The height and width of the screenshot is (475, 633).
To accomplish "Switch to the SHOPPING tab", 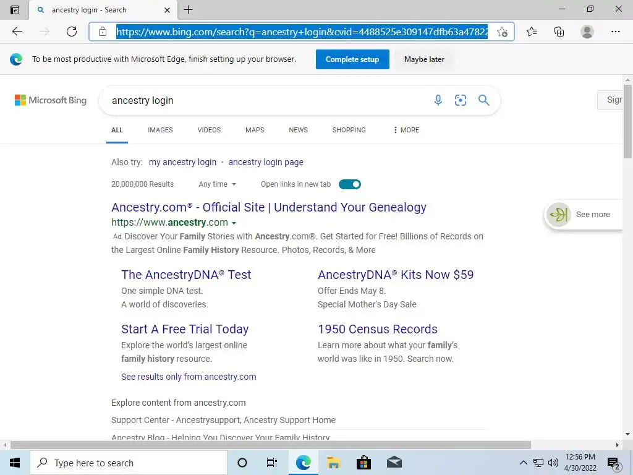I will [x=349, y=130].
